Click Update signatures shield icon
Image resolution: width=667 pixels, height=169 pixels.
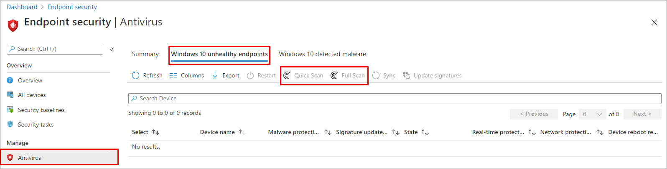[x=406, y=75]
